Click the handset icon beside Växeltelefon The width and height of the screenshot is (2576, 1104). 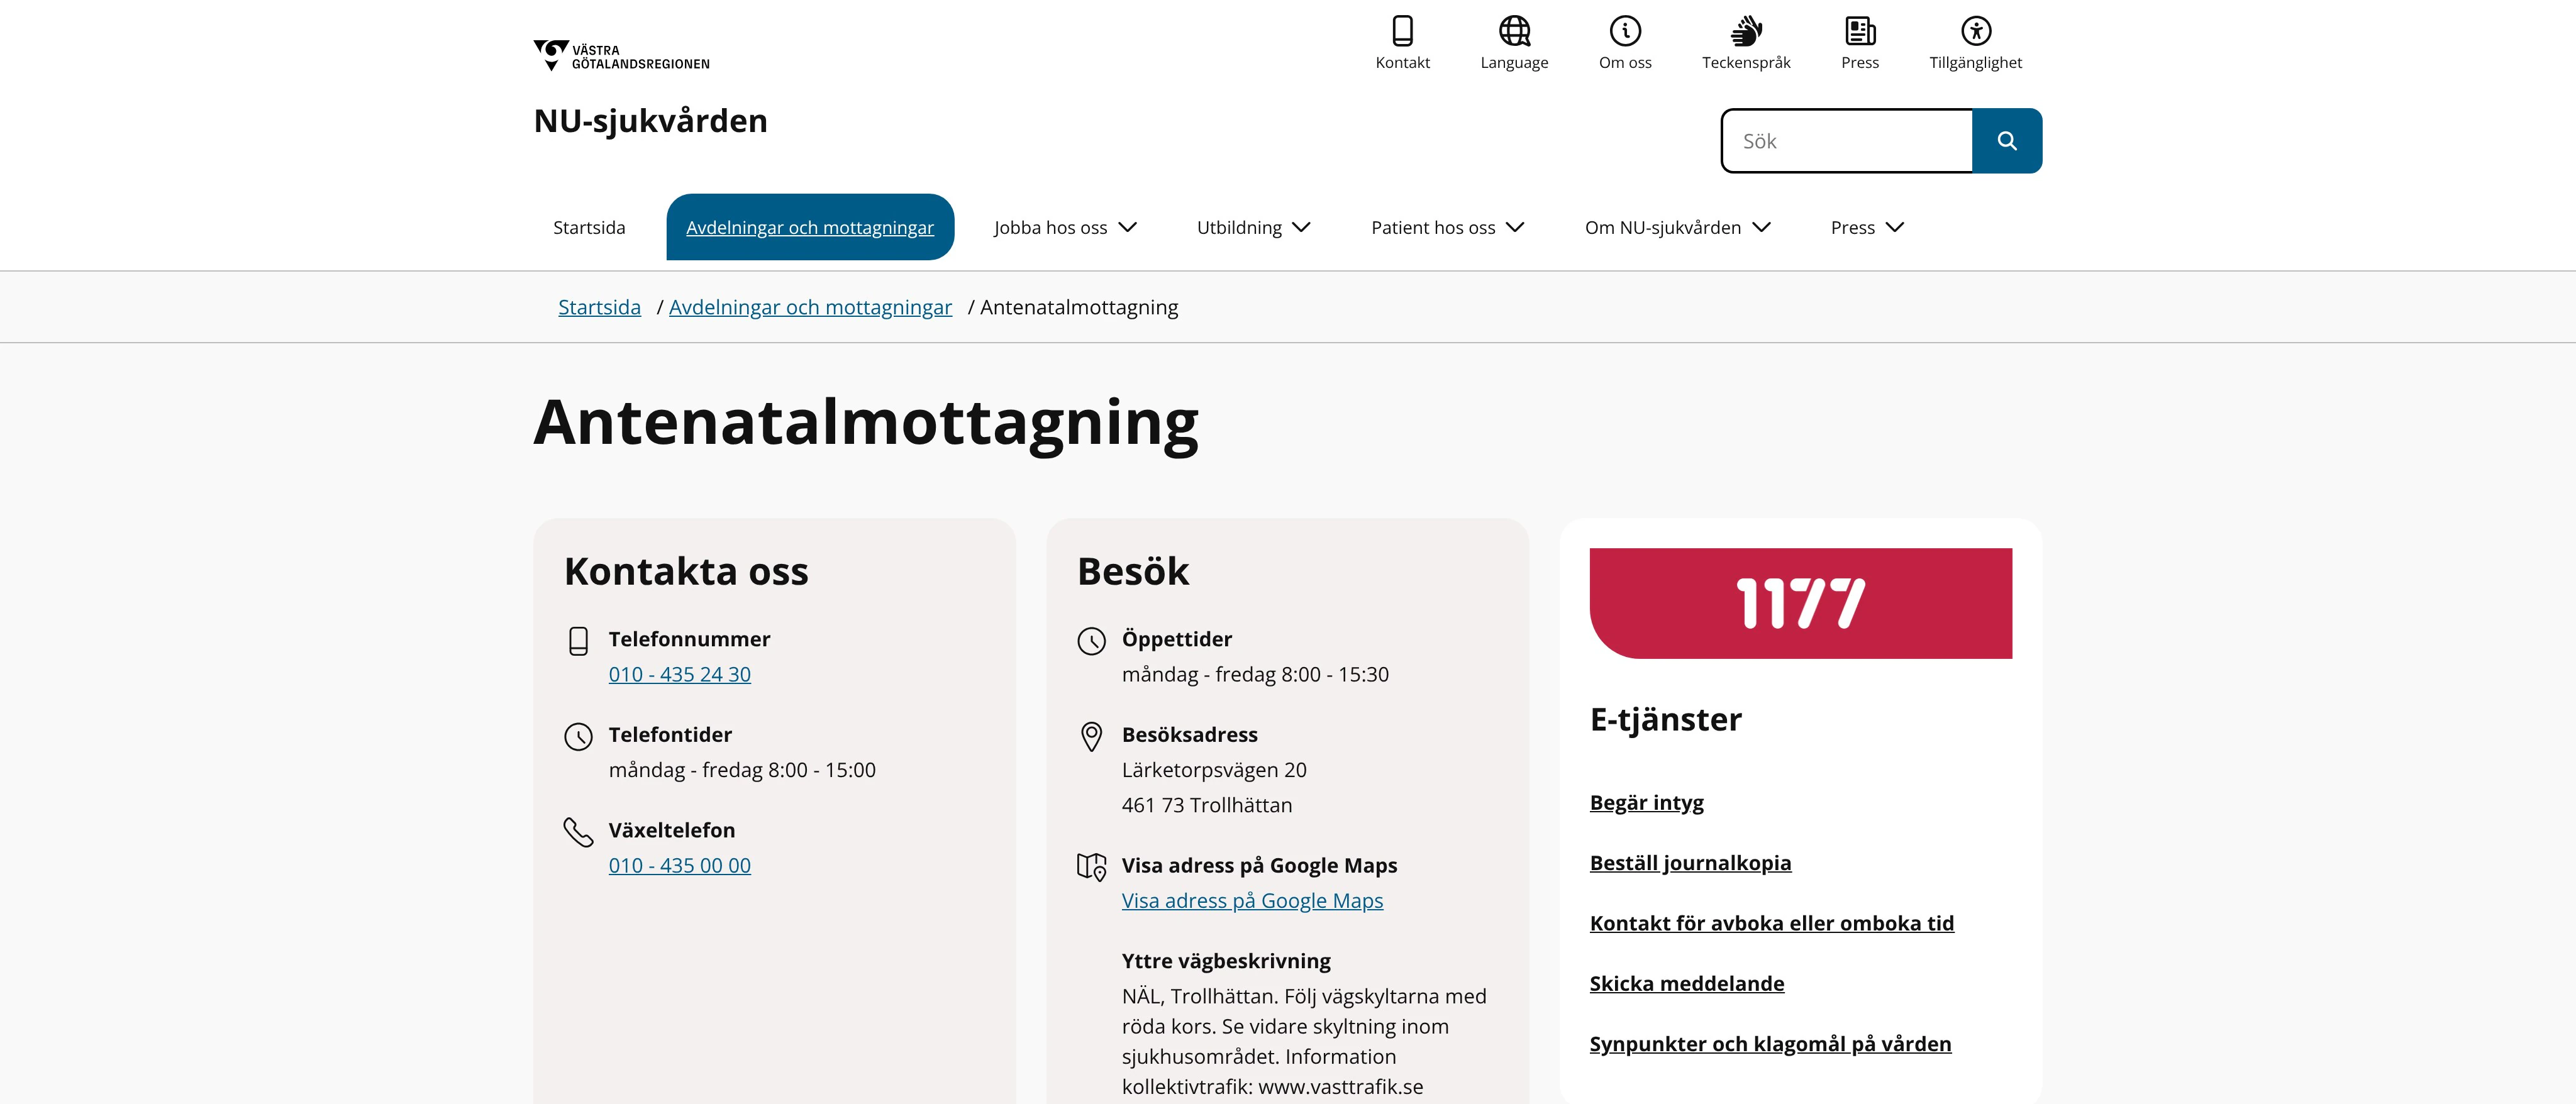(578, 832)
